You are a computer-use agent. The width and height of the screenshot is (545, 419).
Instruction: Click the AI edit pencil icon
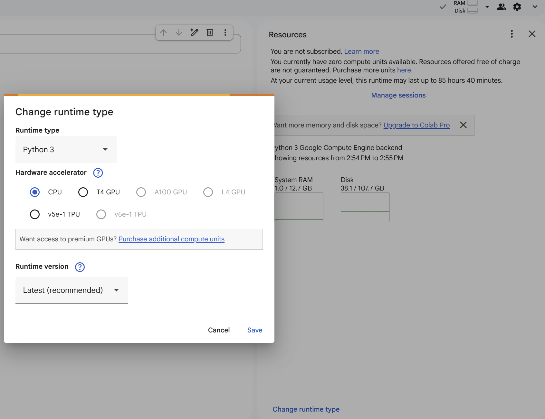pos(194,33)
